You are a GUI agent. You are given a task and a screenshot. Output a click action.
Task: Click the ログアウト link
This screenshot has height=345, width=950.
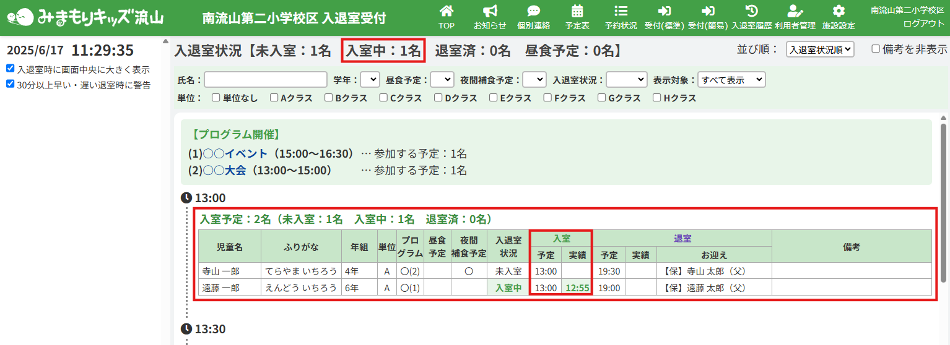coord(923,23)
